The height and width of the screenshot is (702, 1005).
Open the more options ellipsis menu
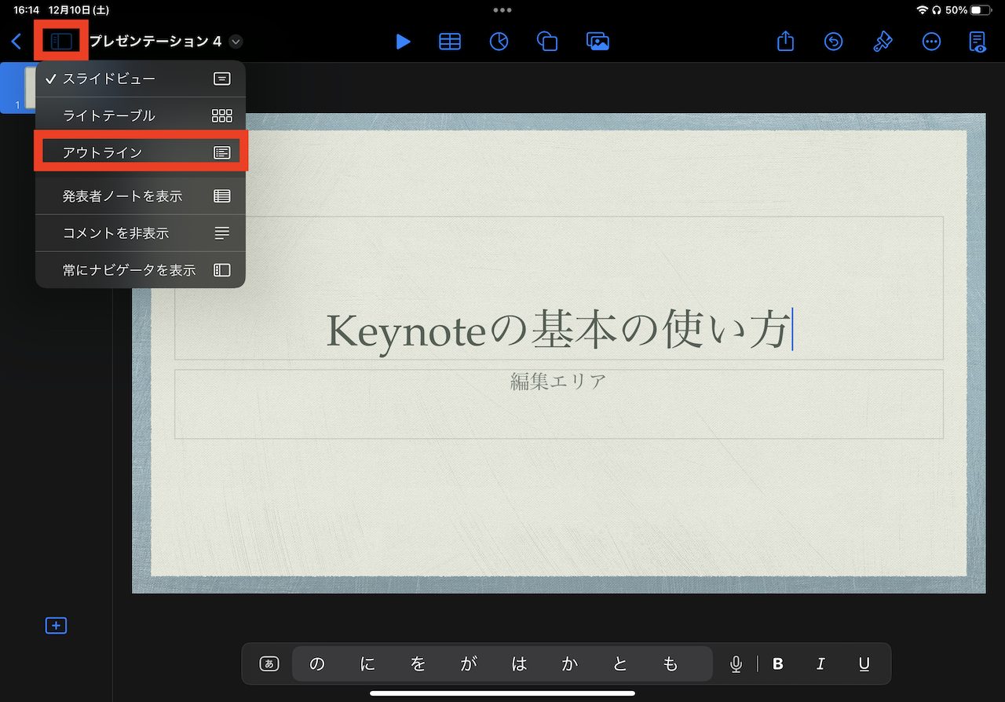(x=931, y=42)
